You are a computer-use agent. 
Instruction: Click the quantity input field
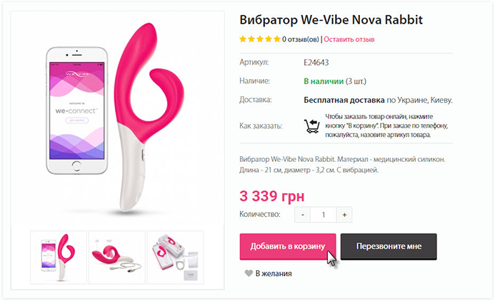(324, 215)
